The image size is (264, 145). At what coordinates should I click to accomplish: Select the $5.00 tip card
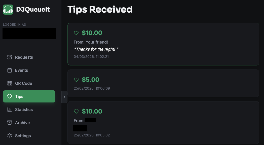163,83
